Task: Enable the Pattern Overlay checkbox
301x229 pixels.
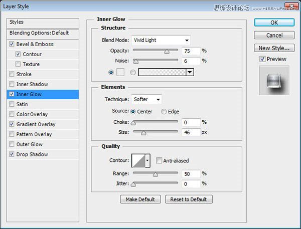Action: pyautogui.click(x=12, y=134)
